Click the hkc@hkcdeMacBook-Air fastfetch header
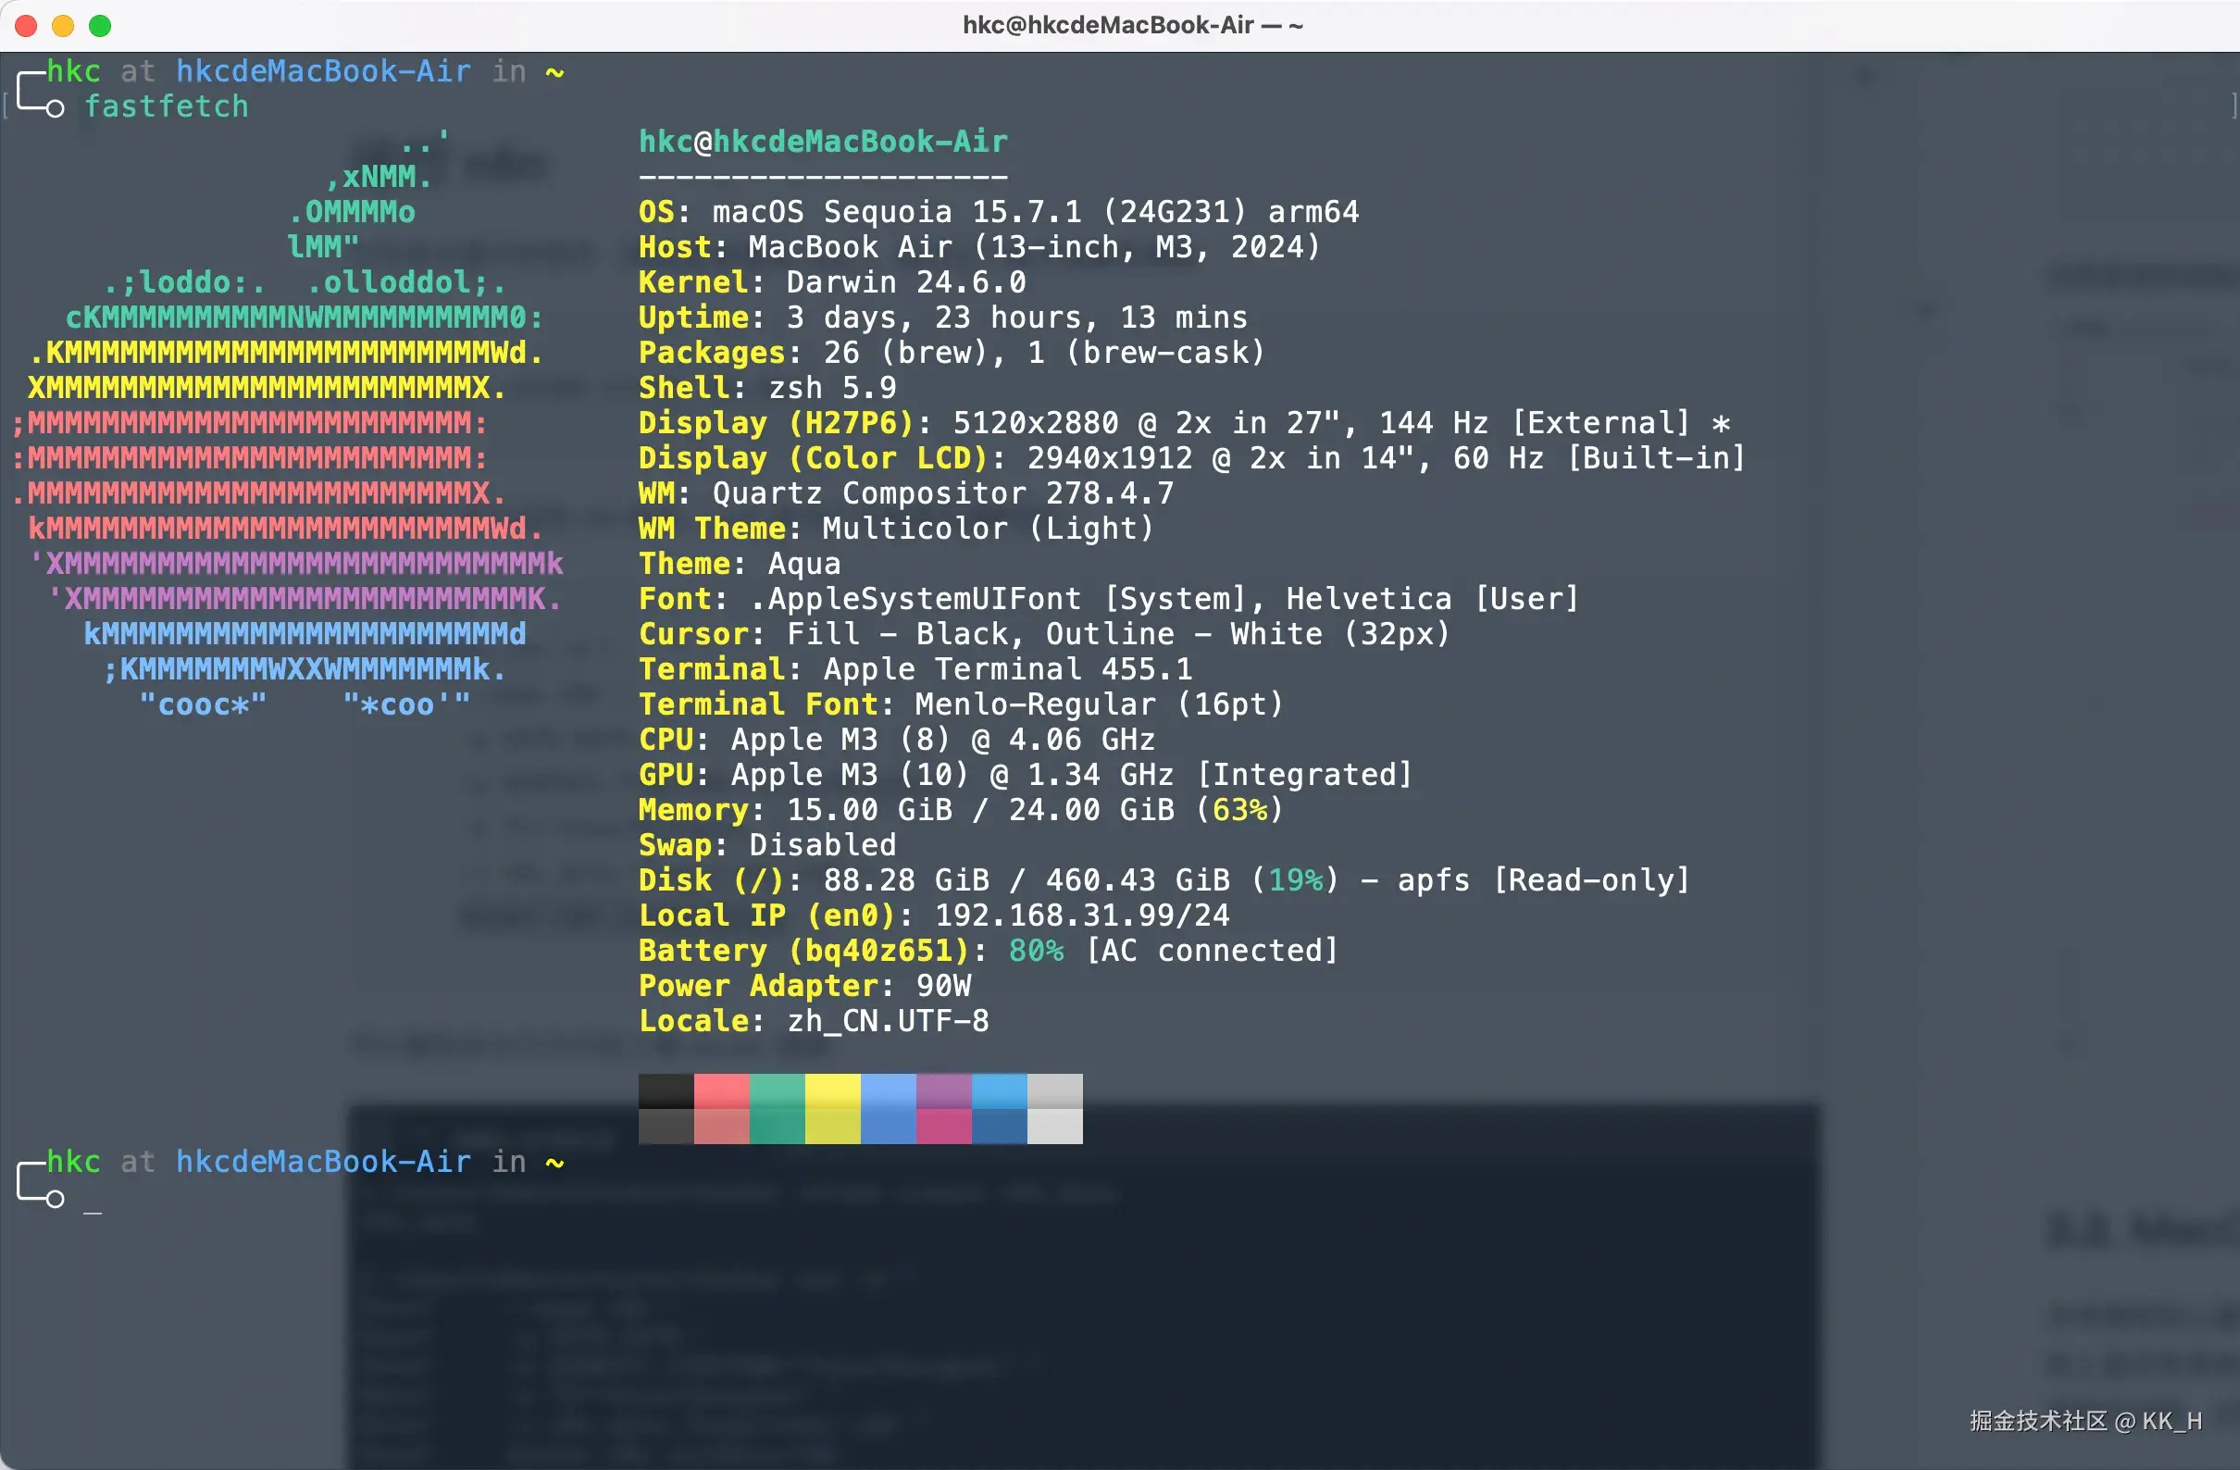Image resolution: width=2240 pixels, height=1470 pixels. [x=823, y=141]
